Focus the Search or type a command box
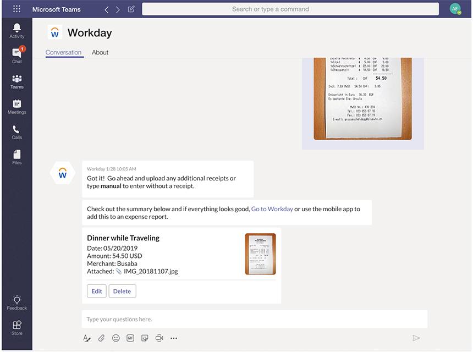Screen dimensions: 473x352 [290, 9]
